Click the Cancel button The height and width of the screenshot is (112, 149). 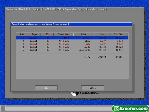pos(93,88)
